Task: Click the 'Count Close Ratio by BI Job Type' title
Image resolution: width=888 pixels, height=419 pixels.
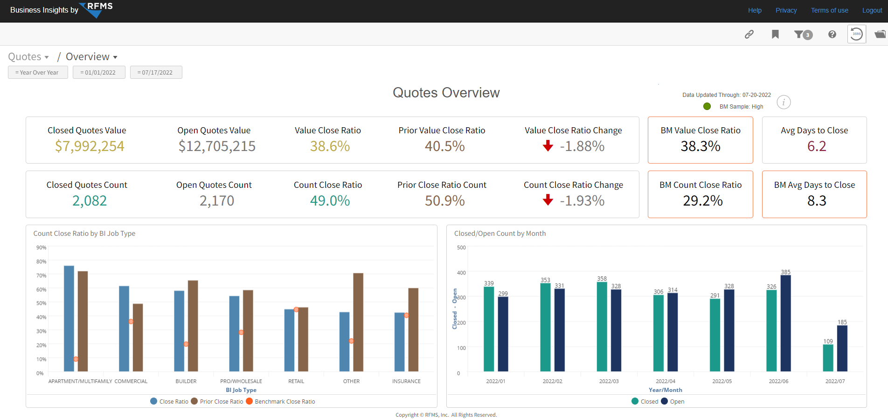Action: 84,234
